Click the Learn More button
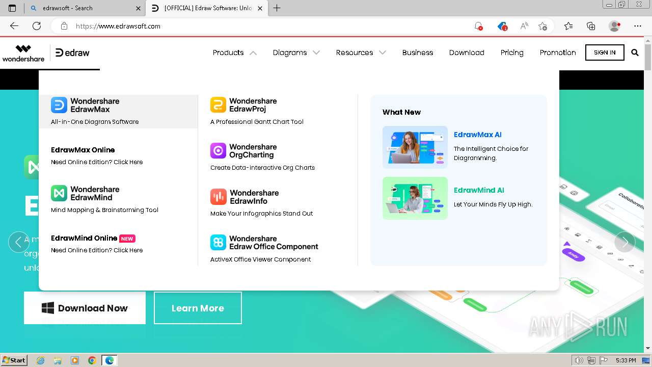The height and width of the screenshot is (367, 652). point(198,308)
